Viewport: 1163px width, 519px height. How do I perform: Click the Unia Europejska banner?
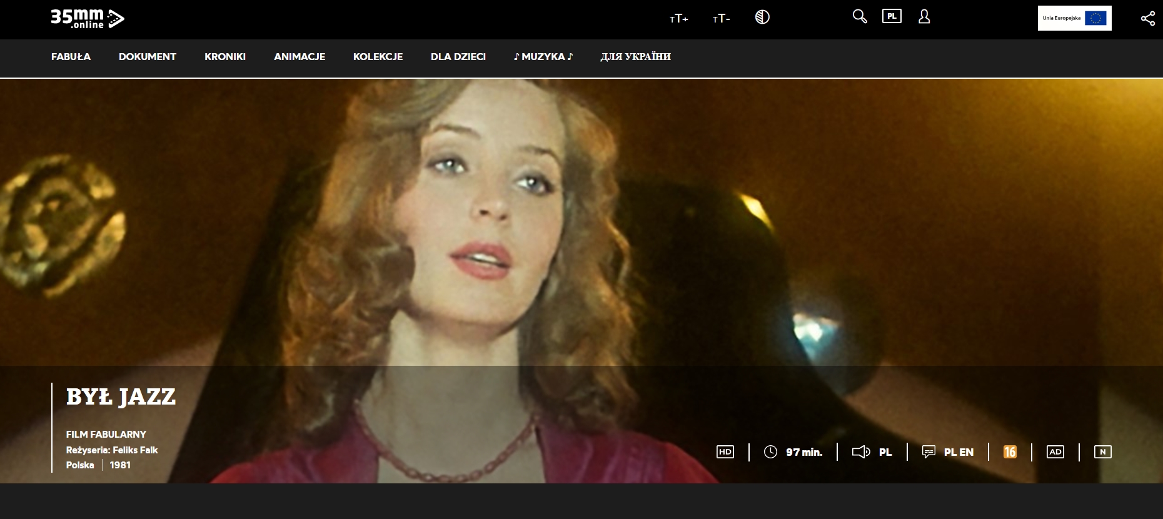1074,18
